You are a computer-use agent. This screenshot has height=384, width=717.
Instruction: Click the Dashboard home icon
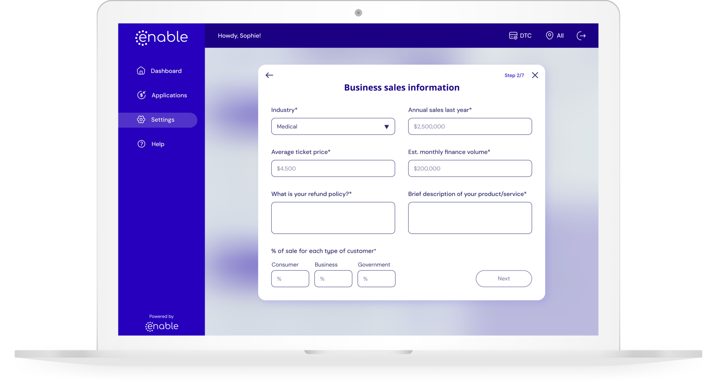(x=141, y=71)
